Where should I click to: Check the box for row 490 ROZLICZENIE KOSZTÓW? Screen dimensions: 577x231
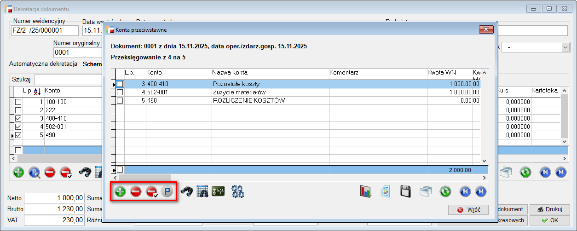(x=120, y=101)
